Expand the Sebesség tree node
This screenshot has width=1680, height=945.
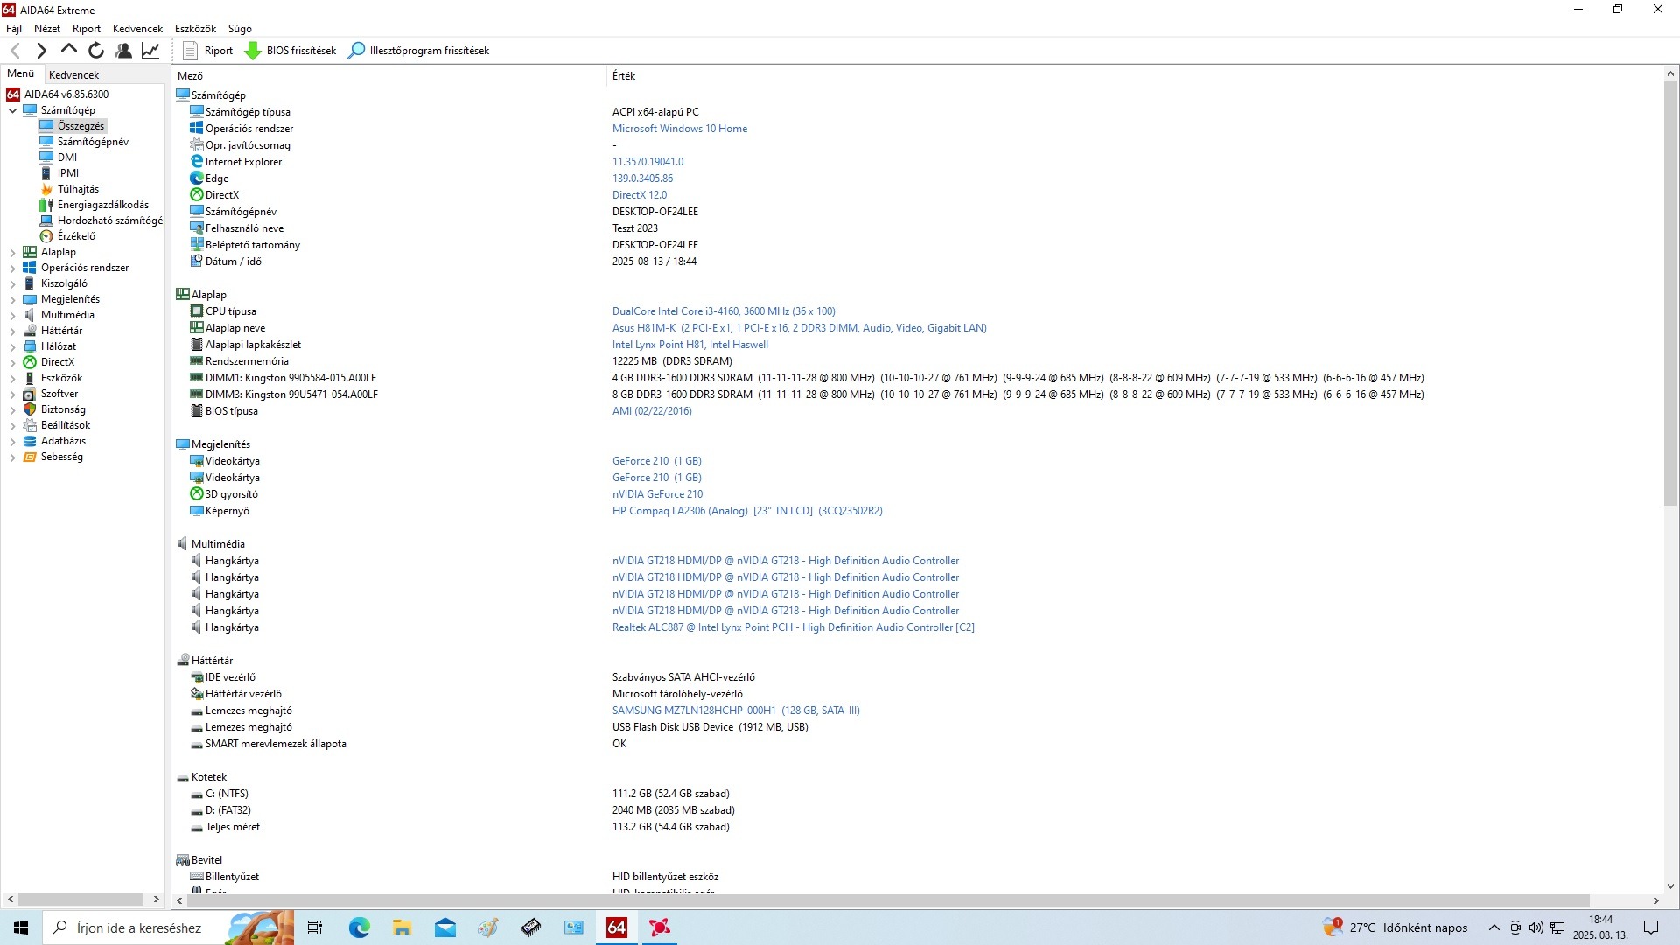[12, 457]
